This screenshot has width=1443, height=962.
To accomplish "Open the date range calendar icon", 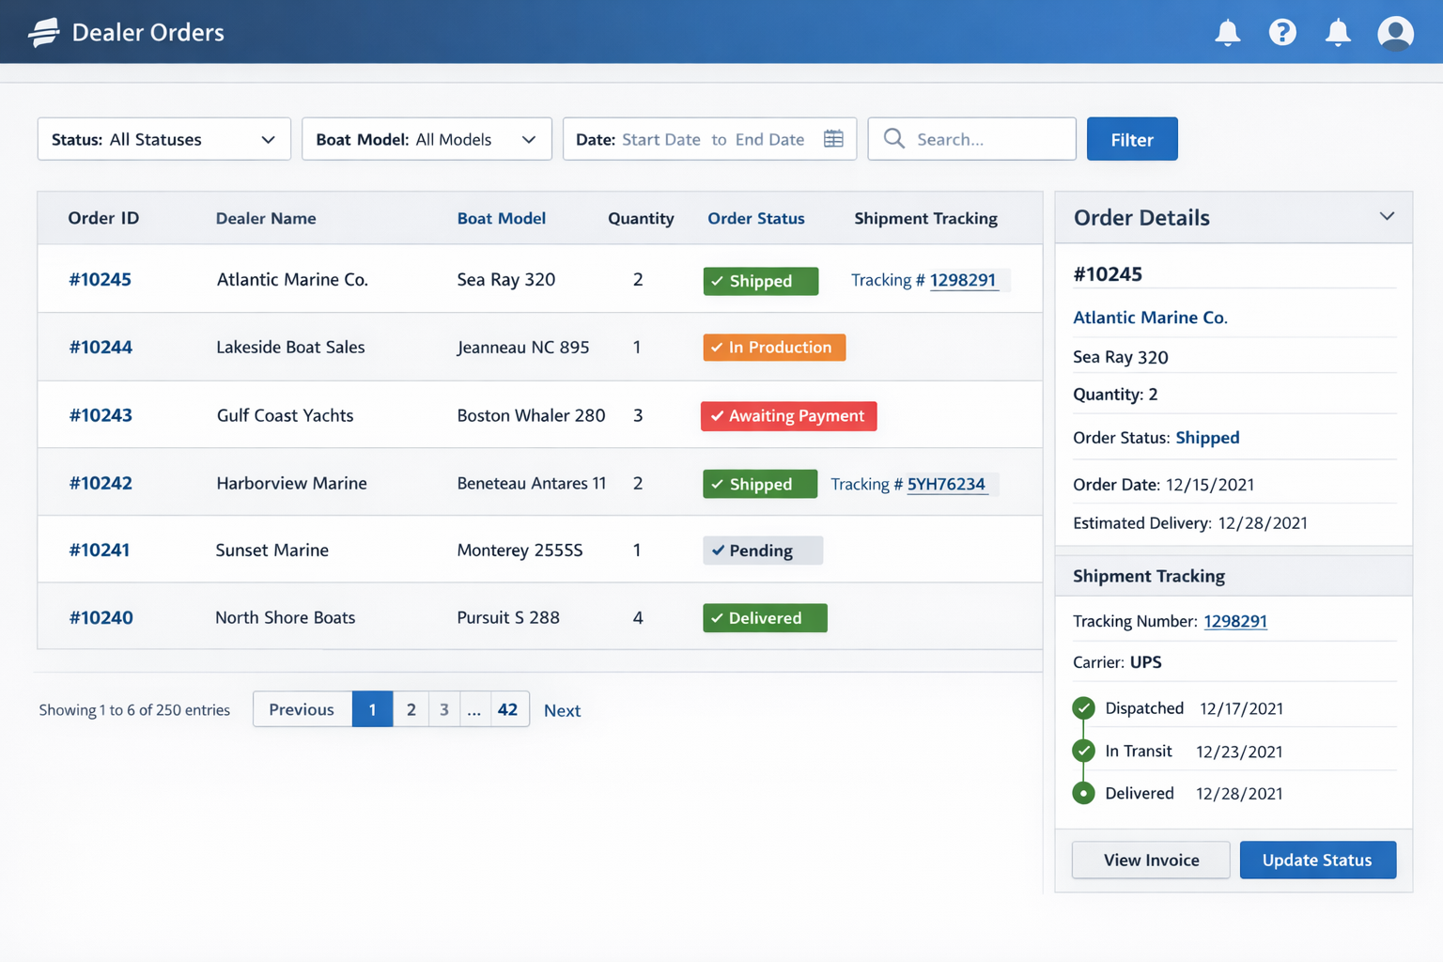I will 833,139.
